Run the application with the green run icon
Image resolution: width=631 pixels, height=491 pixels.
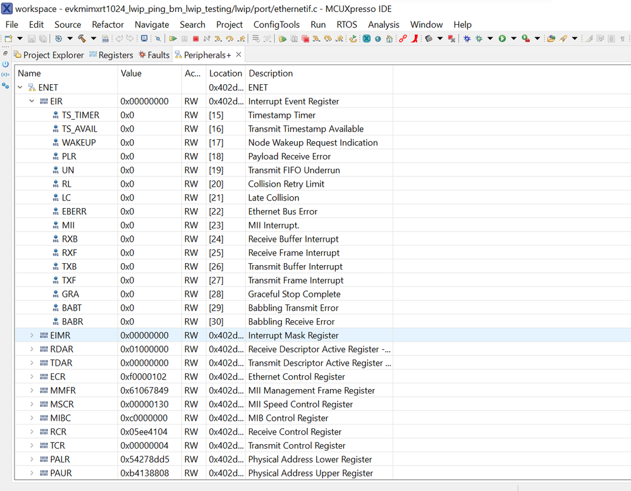[x=501, y=39]
